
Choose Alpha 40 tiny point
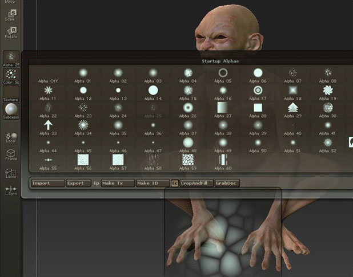click(x=292, y=128)
